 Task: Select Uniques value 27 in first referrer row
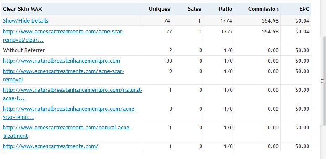click(x=169, y=32)
